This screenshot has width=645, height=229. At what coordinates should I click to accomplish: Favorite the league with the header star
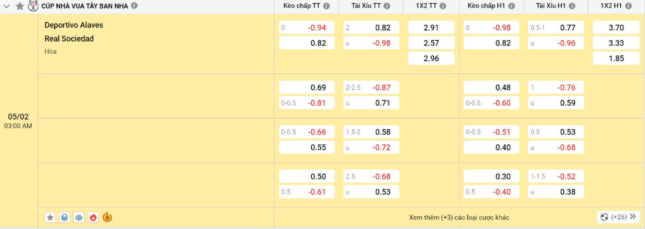point(20,6)
